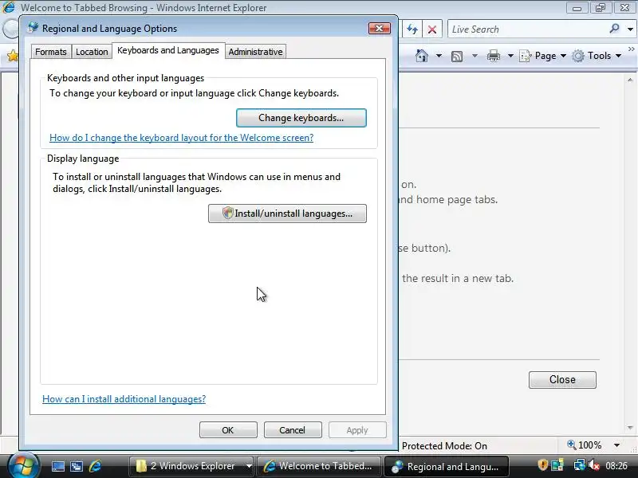Viewport: 638px width, 478px height.
Task: Click the muted volume tray icon
Action: click(x=593, y=465)
